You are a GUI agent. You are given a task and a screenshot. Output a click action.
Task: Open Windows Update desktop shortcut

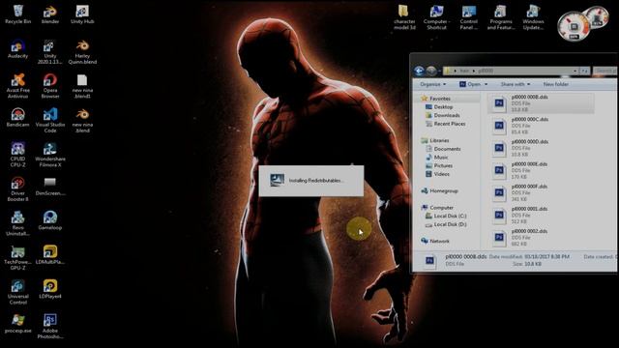(x=533, y=17)
